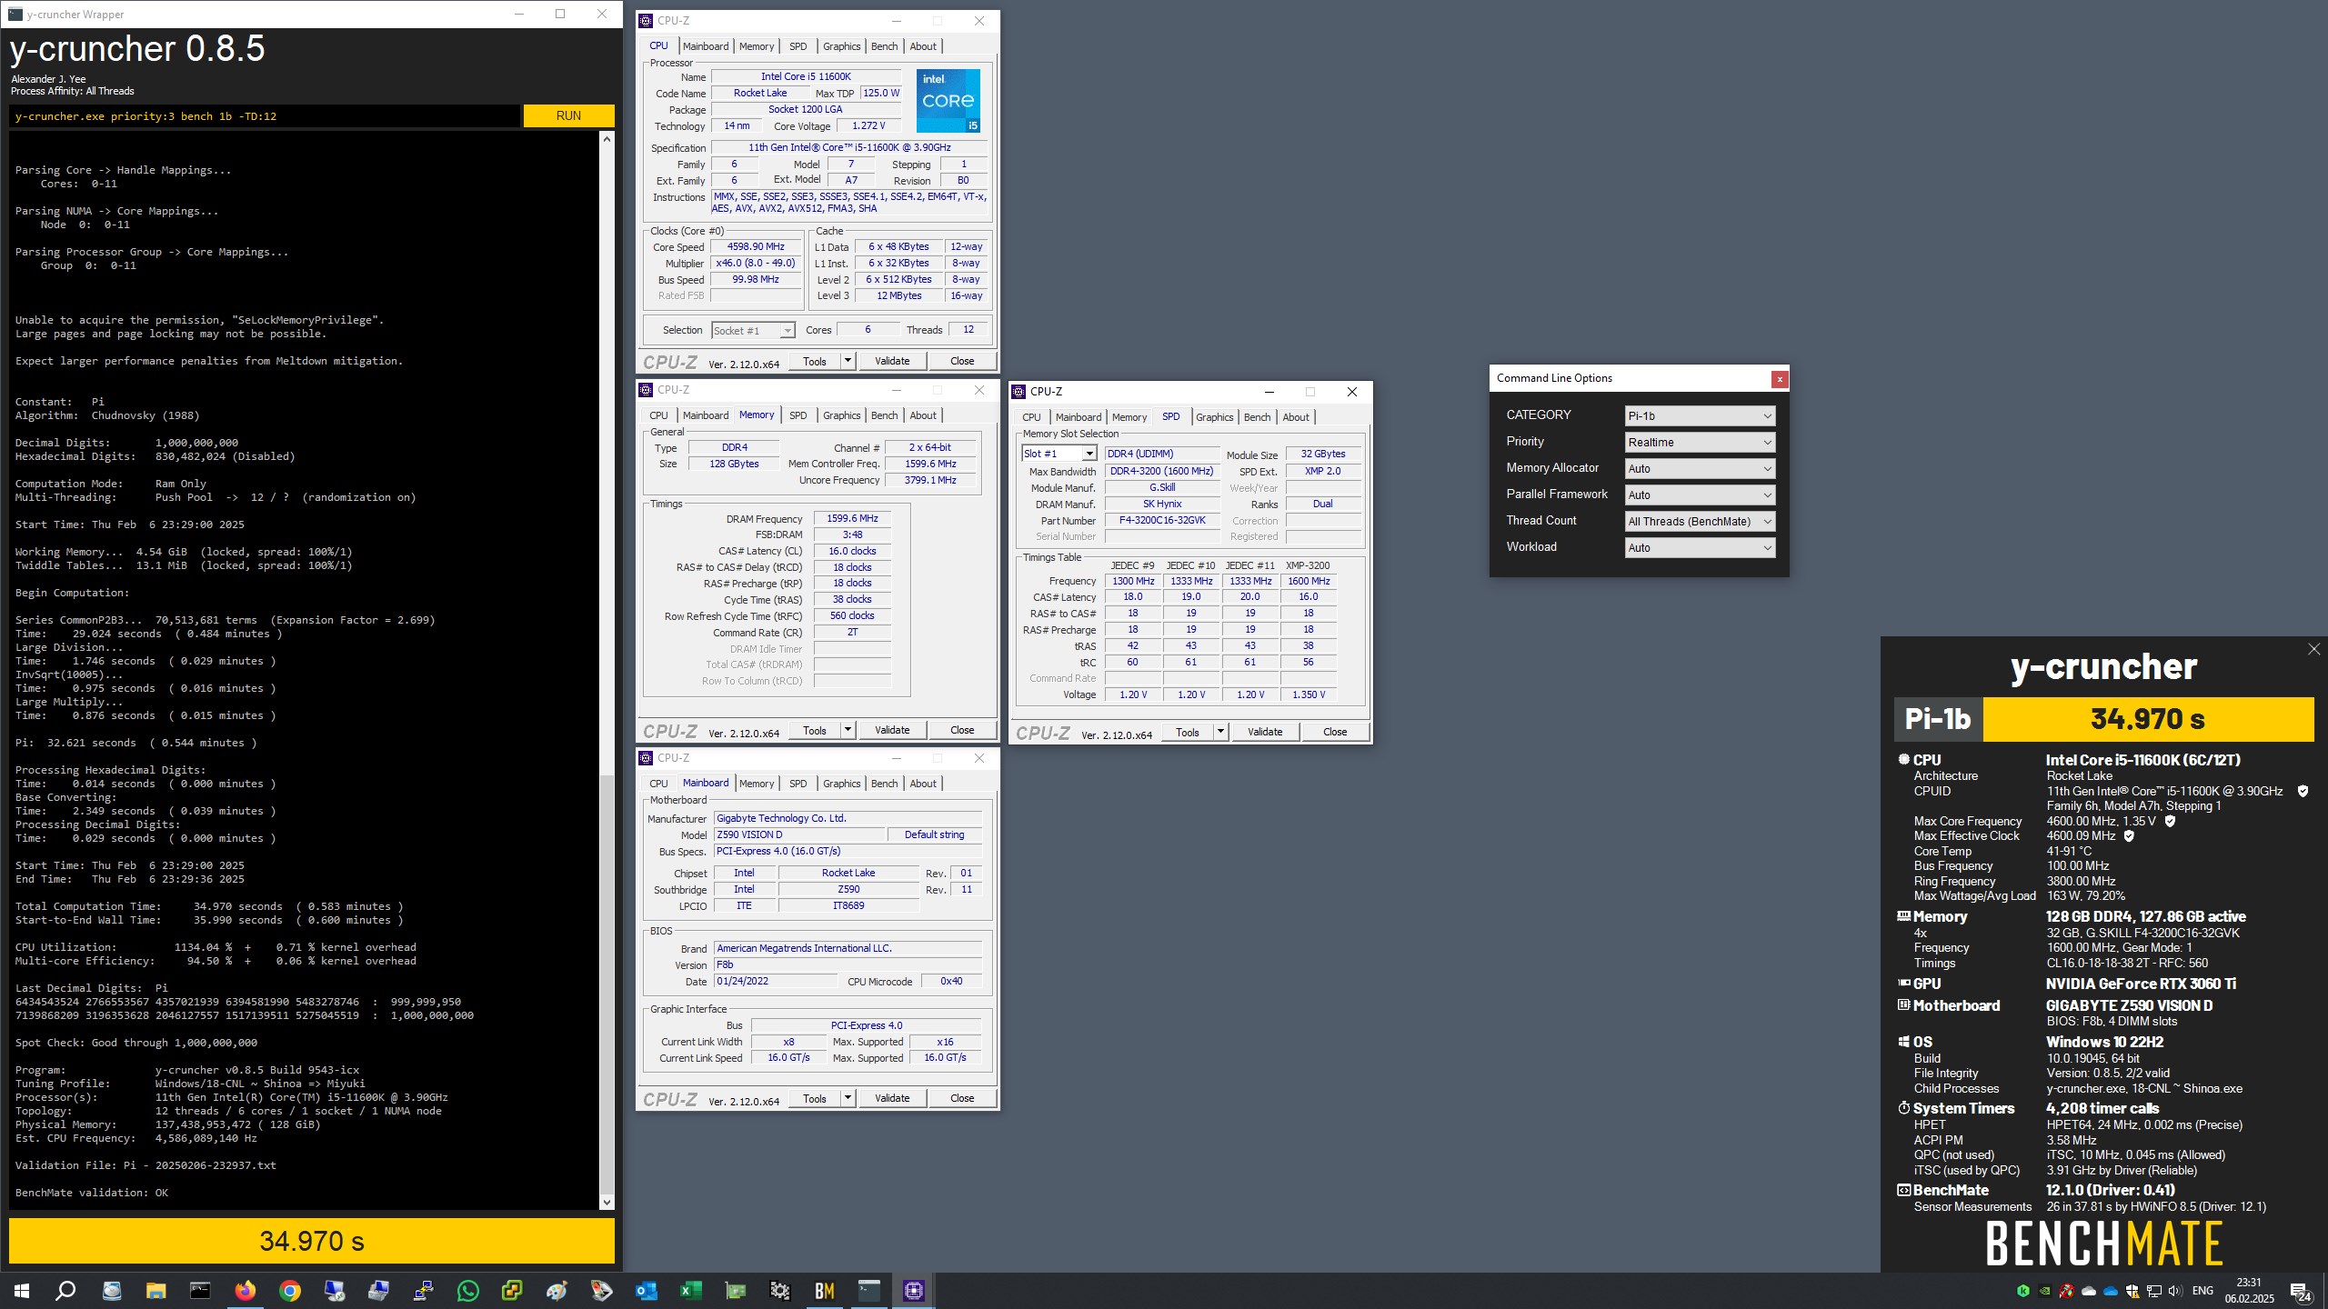This screenshot has height=1309, width=2328.
Task: Open taskbar search magnifier
Action: tap(65, 1290)
